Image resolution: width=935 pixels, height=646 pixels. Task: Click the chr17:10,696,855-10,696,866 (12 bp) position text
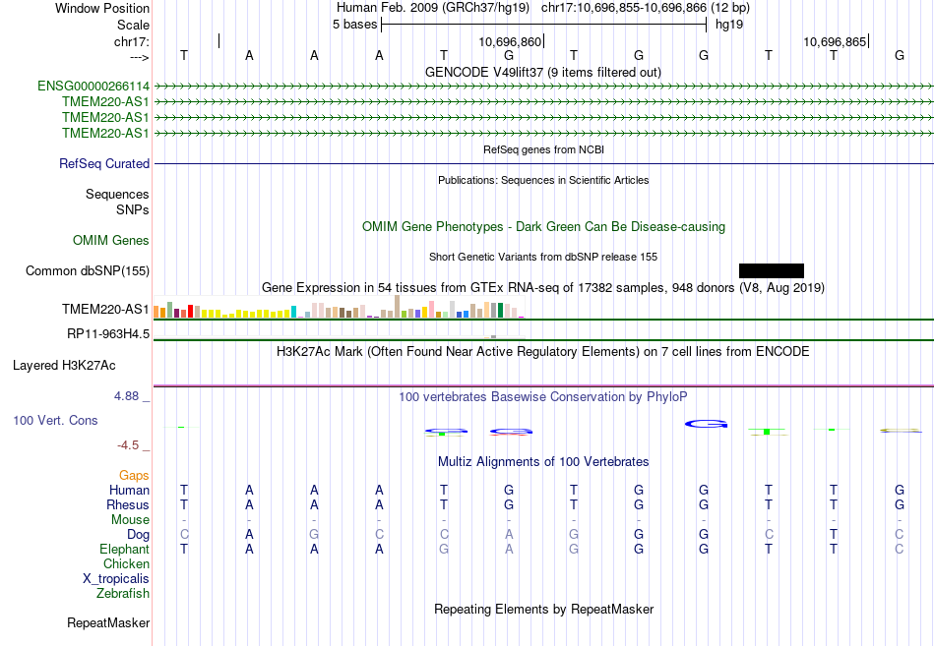click(x=646, y=8)
